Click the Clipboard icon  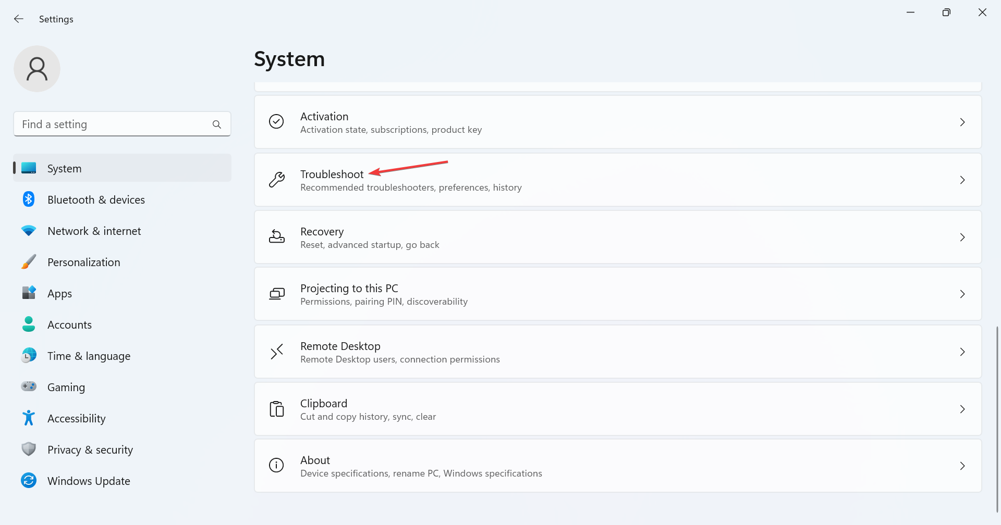(276, 409)
